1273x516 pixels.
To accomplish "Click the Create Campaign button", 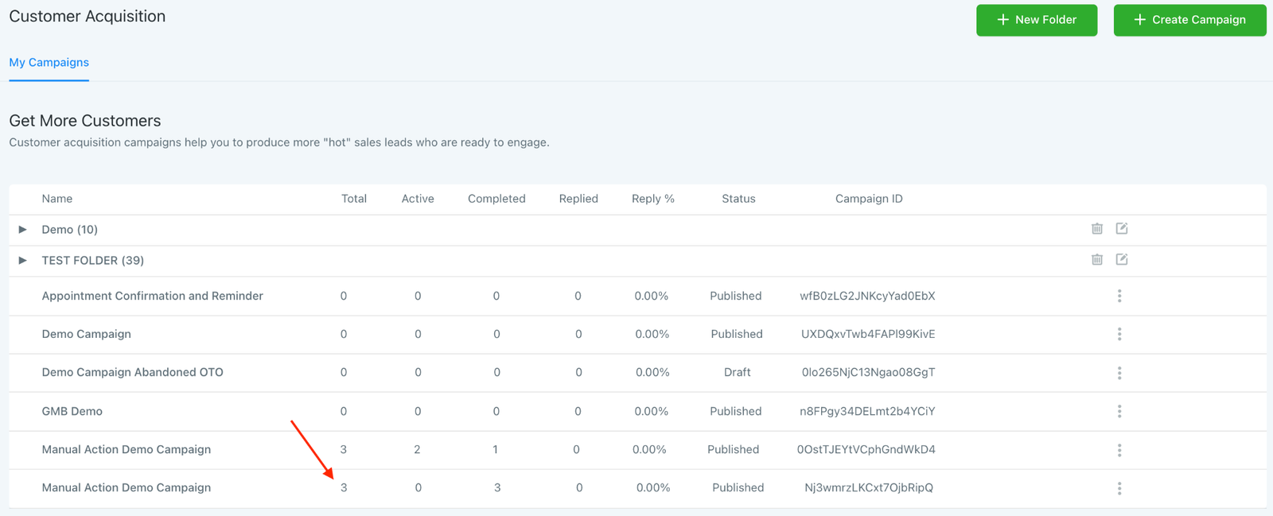I will 1189,20.
